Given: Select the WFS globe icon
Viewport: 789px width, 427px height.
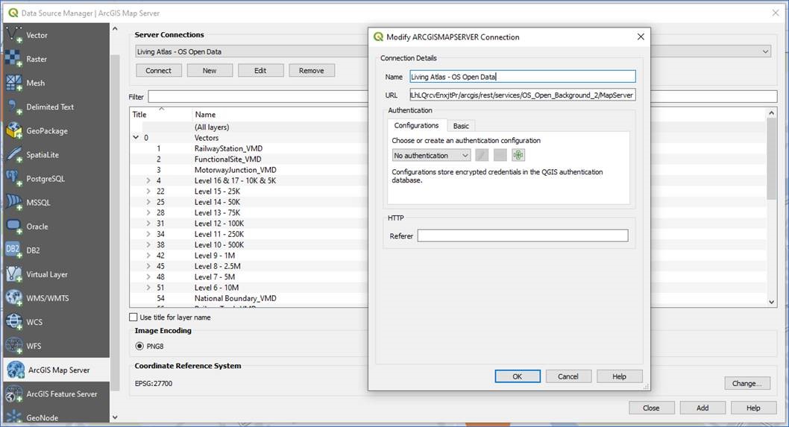Looking at the screenshot, I should [x=13, y=346].
